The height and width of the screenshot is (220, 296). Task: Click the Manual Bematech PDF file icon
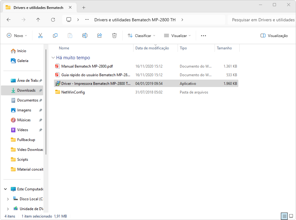point(57,66)
